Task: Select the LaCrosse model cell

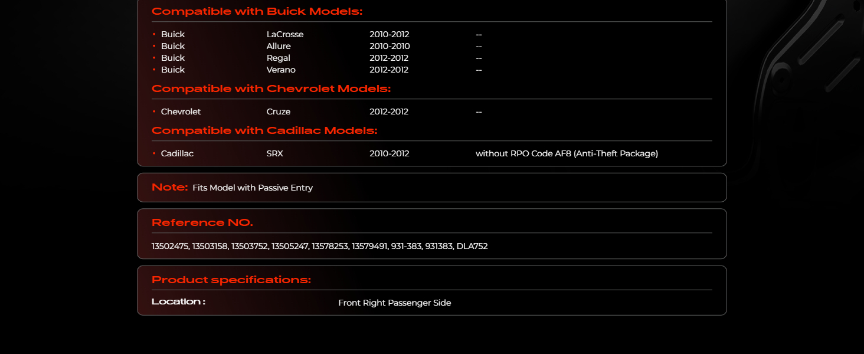Action: [285, 34]
